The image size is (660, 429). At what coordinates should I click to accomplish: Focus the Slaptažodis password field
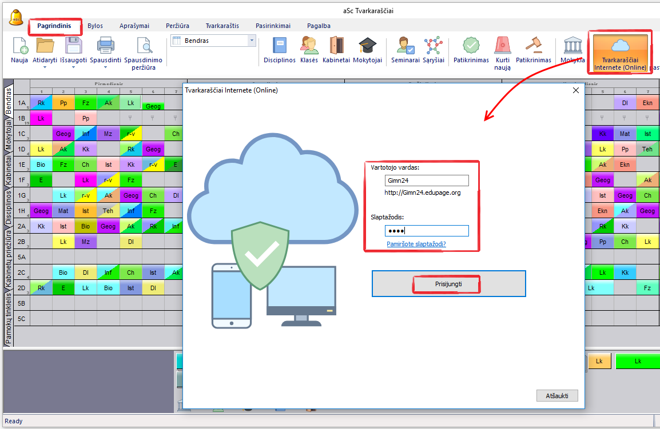coord(427,231)
